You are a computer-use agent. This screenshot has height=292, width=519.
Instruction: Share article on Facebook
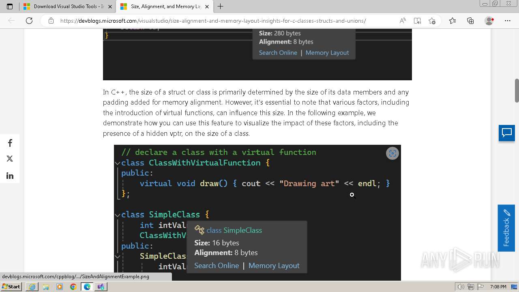[10, 143]
